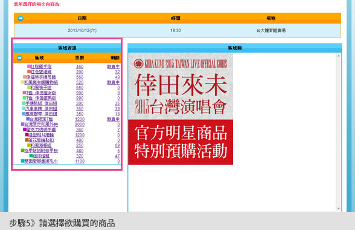Click the remaining count 6 link
The width and height of the screenshot is (355, 230).
[118, 151]
